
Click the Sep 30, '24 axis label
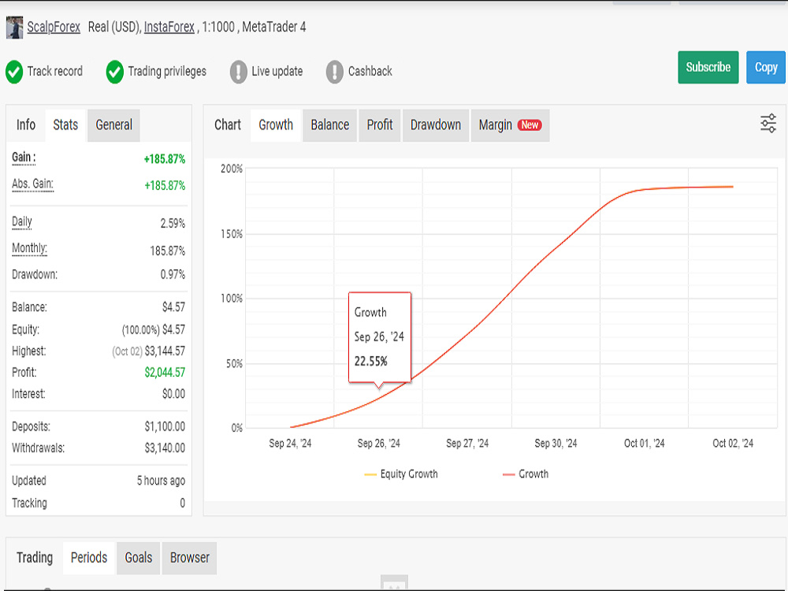point(556,443)
